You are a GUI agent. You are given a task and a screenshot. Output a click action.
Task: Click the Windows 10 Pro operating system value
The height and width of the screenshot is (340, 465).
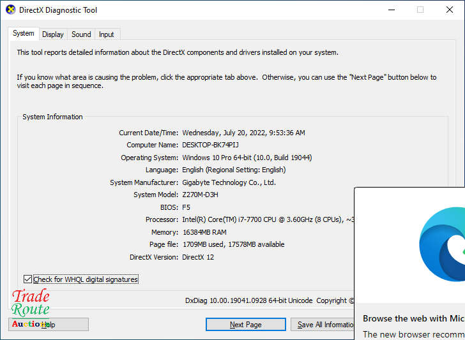247,158
